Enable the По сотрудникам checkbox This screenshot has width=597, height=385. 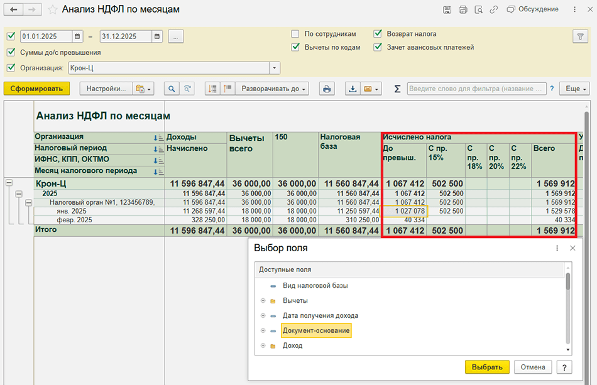(x=295, y=34)
